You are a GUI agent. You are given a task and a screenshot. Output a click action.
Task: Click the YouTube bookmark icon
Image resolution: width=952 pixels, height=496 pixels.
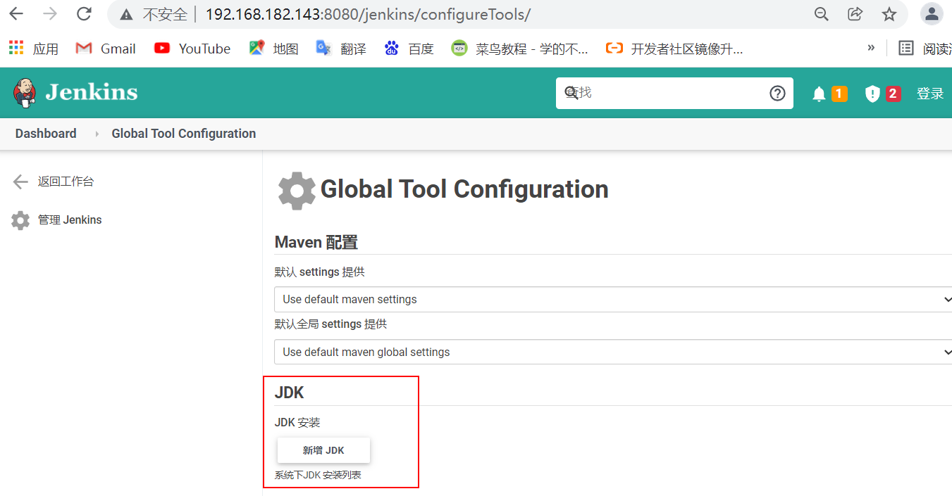[161, 49]
